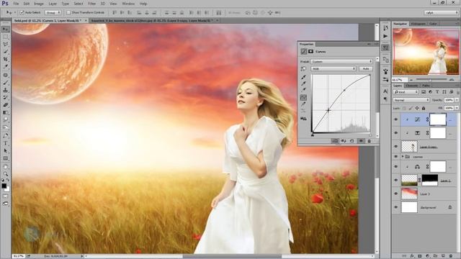The width and height of the screenshot is (461, 259).
Task: Create new adjustment layer icon in Layers panel
Action: 427,256
